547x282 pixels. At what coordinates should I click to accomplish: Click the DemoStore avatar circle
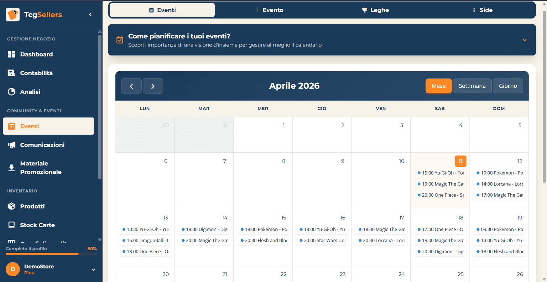pyautogui.click(x=13, y=269)
